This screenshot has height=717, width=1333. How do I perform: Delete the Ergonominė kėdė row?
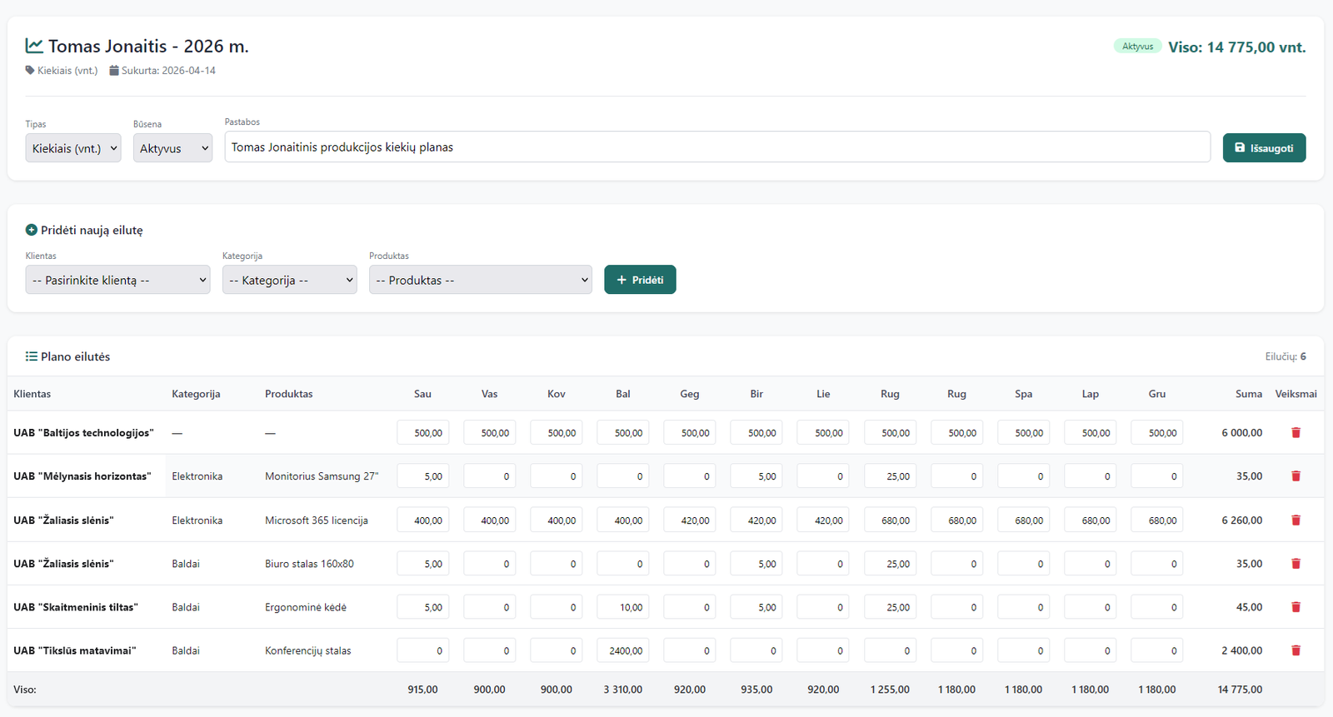(1296, 607)
